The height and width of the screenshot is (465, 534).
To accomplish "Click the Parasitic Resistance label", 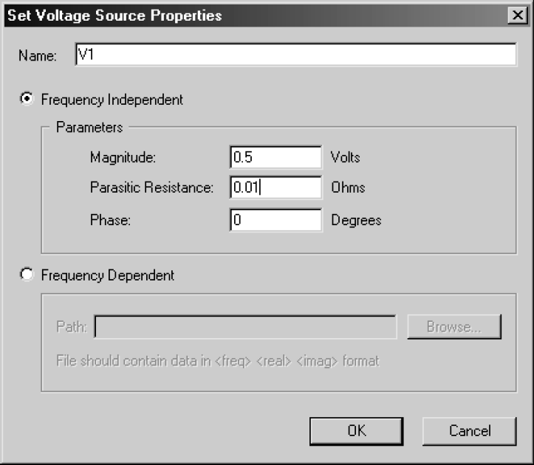I will (x=151, y=188).
